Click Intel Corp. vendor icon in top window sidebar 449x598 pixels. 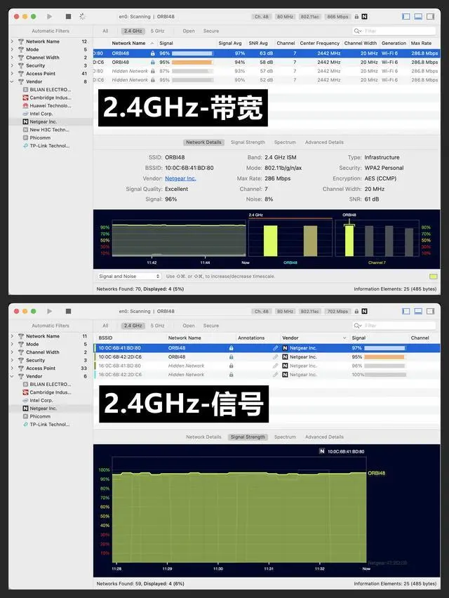[x=25, y=114]
